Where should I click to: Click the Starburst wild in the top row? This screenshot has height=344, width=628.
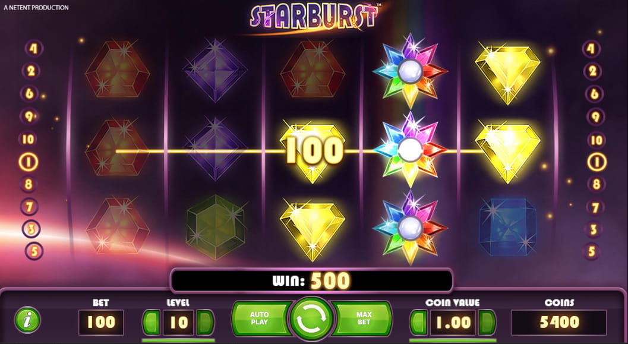click(x=410, y=71)
